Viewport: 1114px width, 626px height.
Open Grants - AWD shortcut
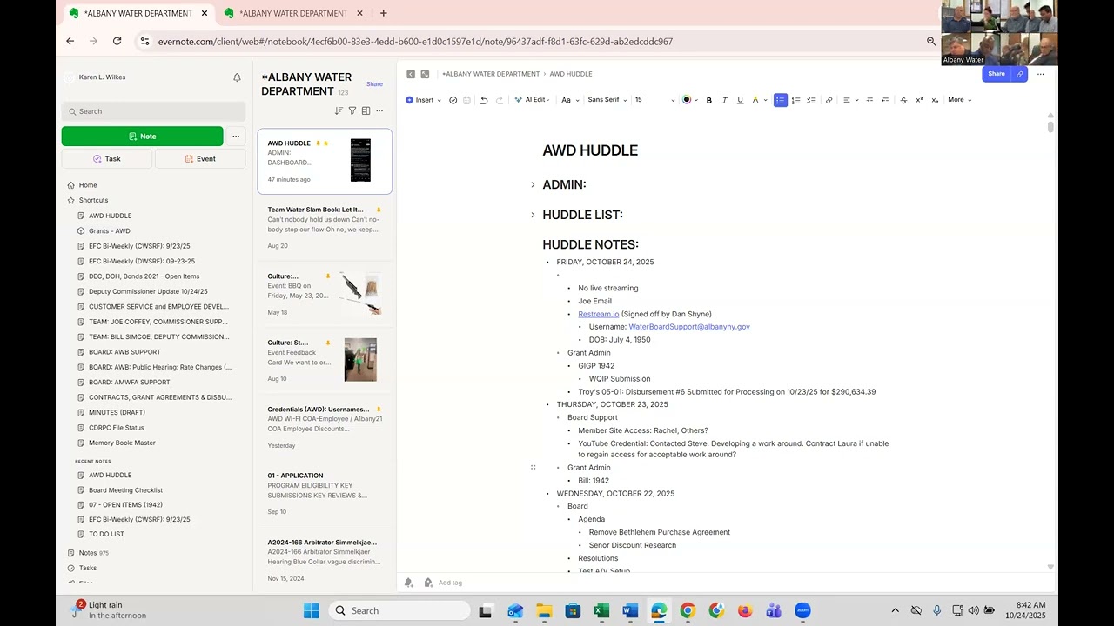[110, 231]
